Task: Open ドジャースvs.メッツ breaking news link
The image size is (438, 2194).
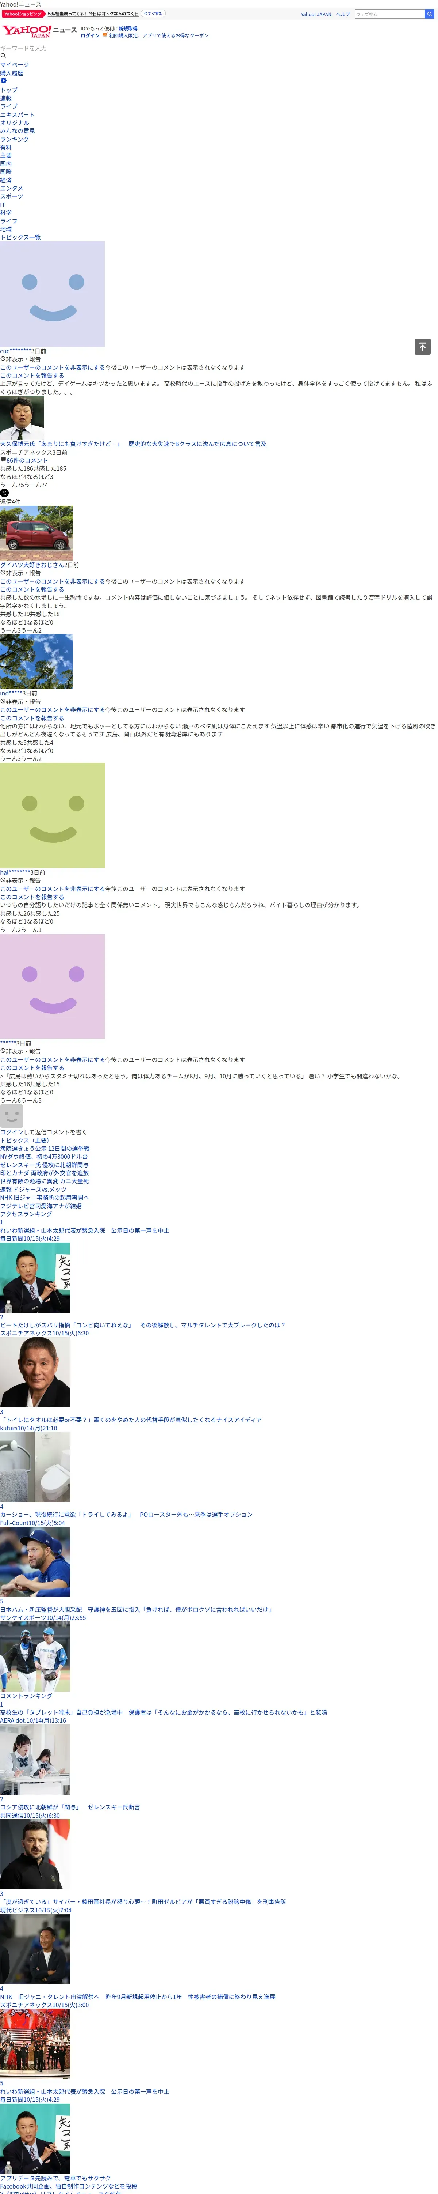Action: click(33, 1190)
